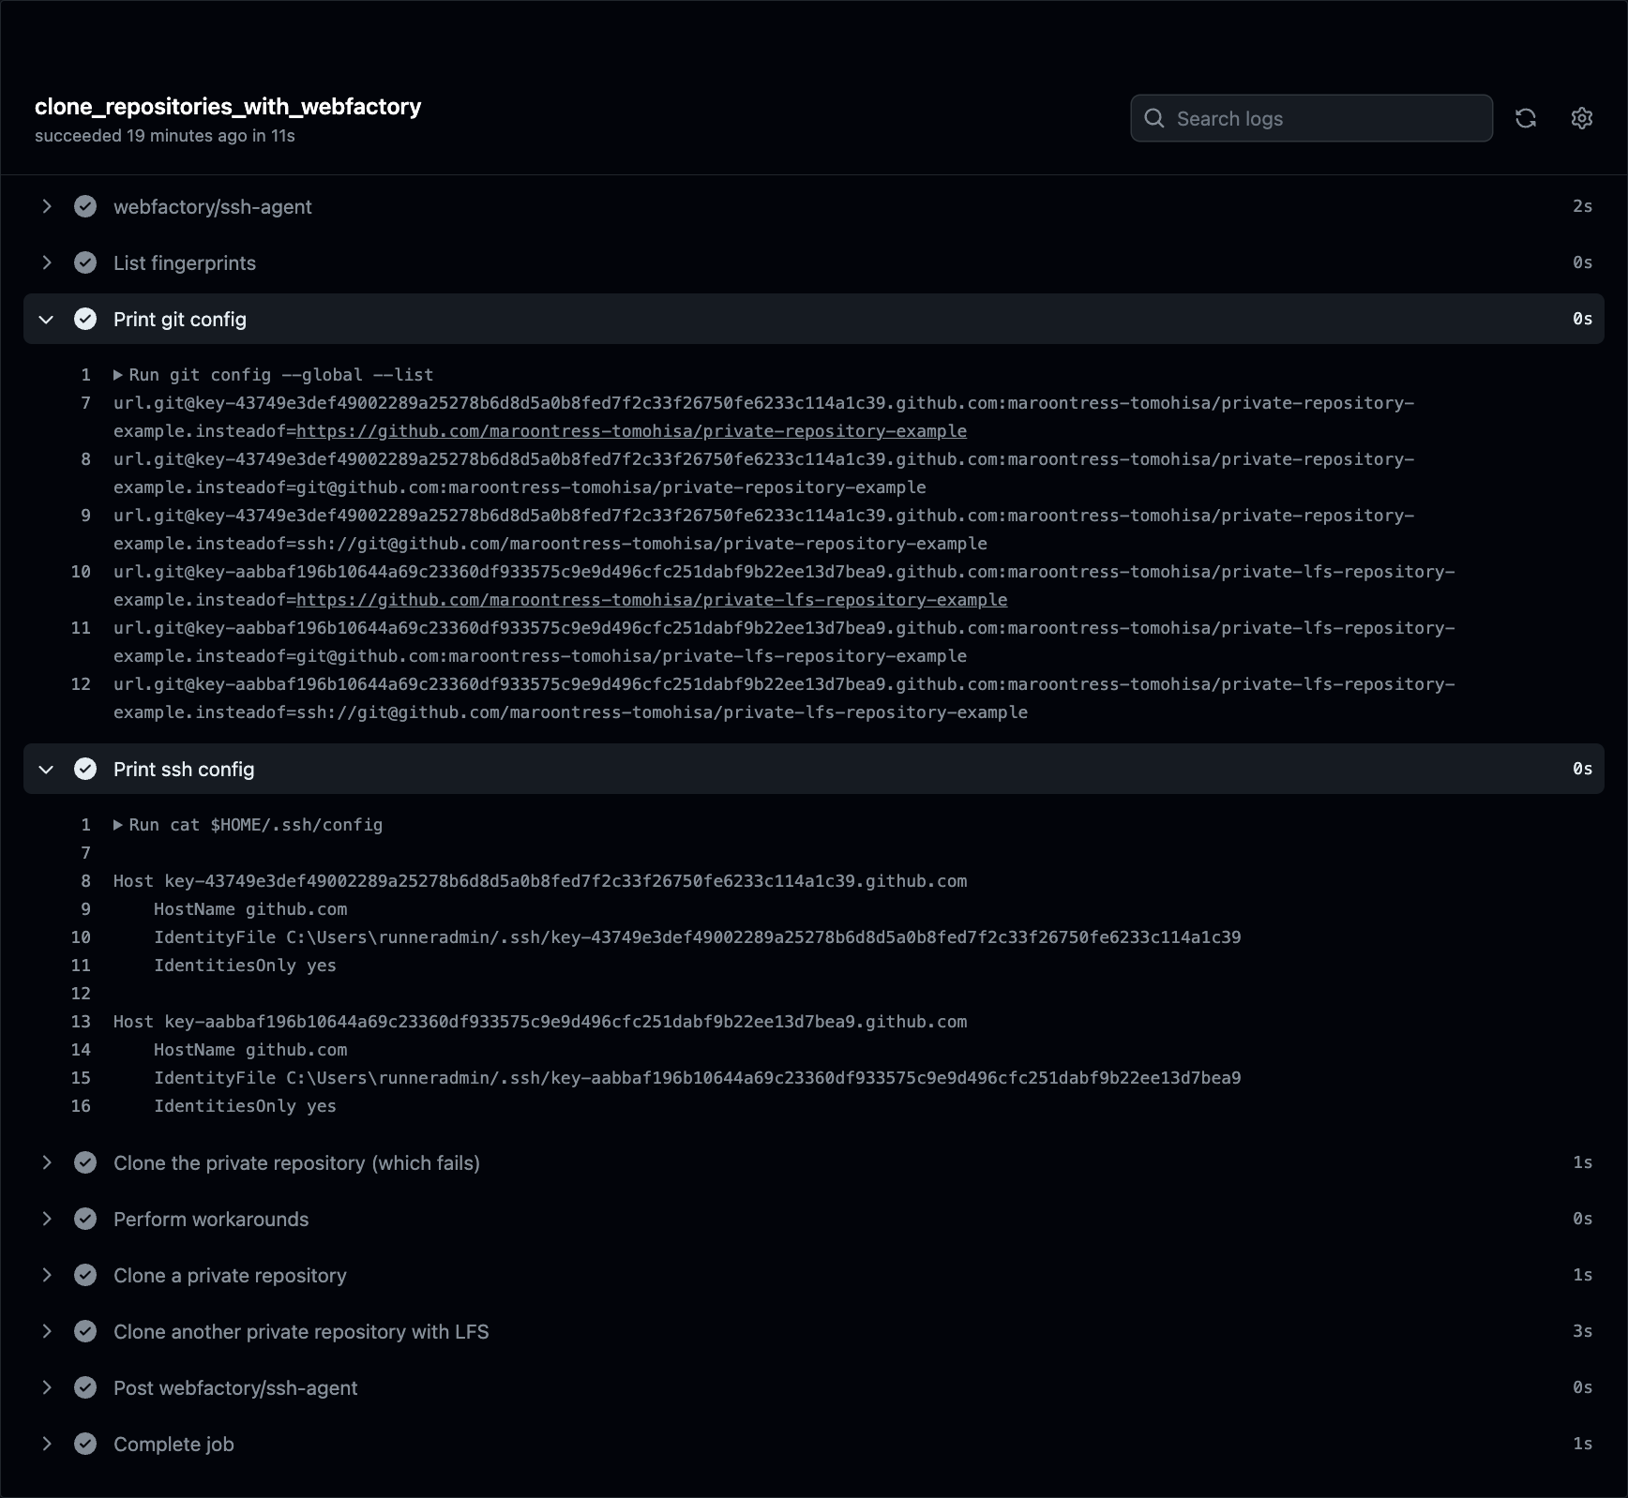Viewport: 1628px width, 1498px height.
Task: Select line number 8 in git config log
Action: (x=85, y=459)
